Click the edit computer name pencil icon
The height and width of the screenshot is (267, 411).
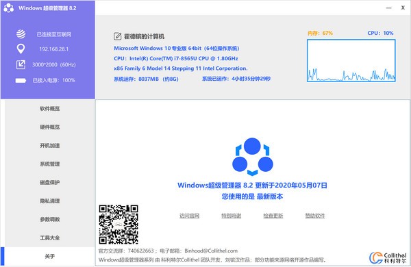[x=117, y=36]
